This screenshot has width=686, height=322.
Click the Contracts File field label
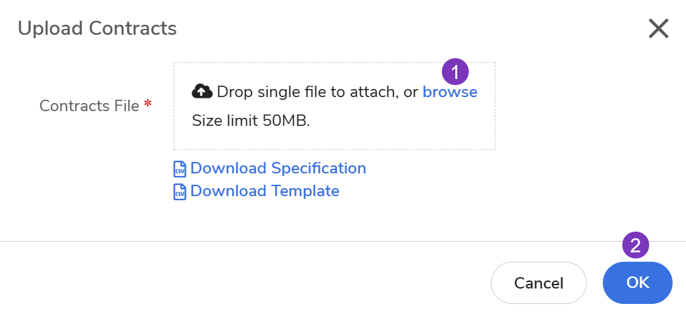tap(89, 106)
